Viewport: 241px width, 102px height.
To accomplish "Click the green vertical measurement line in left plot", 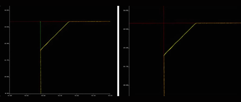I will pyautogui.click(x=40, y=36).
